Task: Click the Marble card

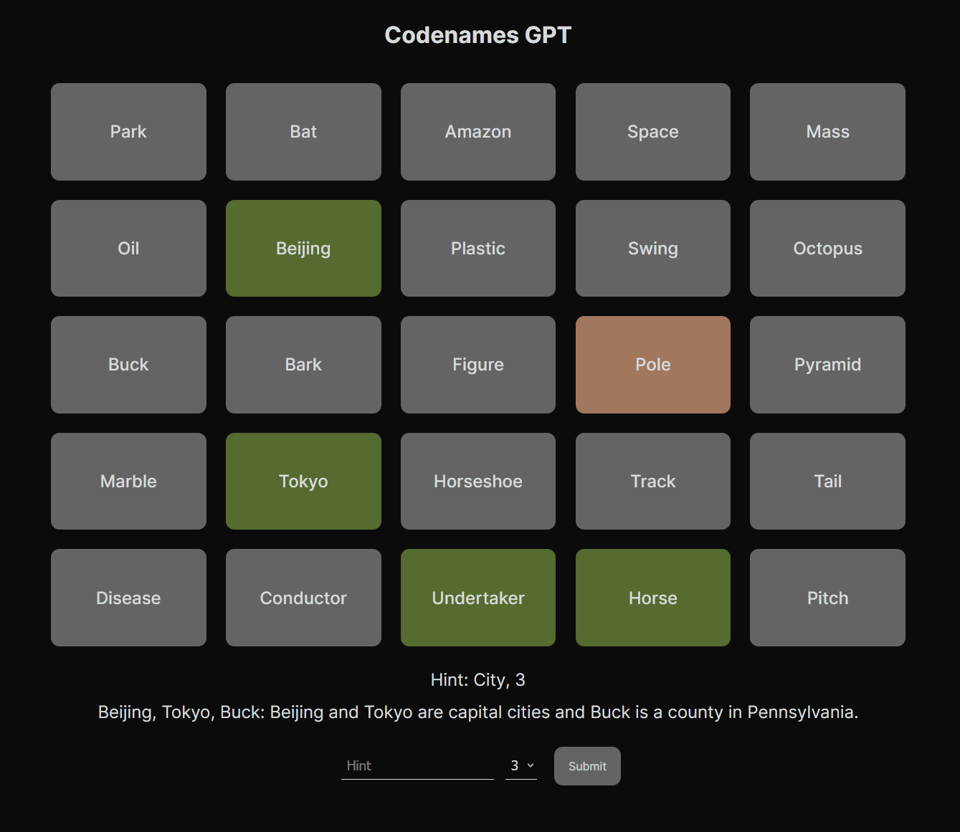Action: 128,482
